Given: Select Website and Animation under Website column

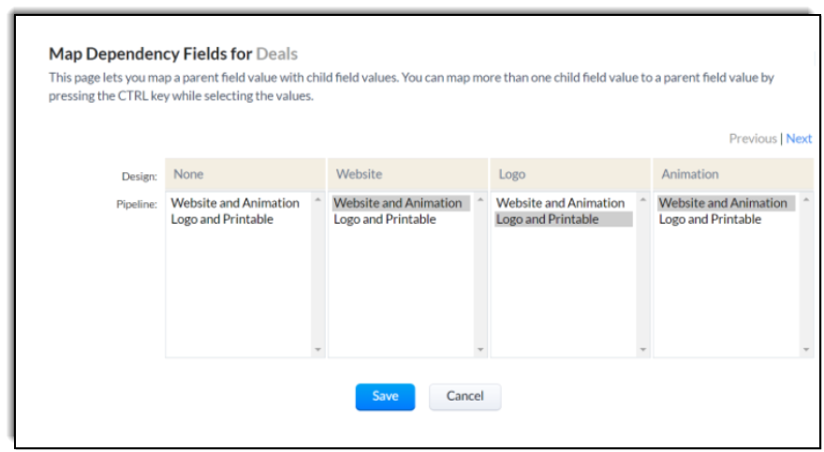Looking at the screenshot, I should 398,203.
